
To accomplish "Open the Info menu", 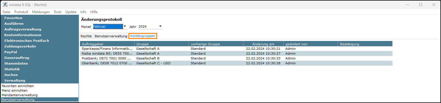I will pos(83,12).
